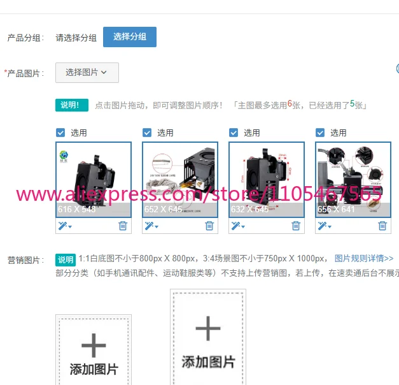
Task: Delete the 616 X 548 image with trash icon
Action: (123, 226)
